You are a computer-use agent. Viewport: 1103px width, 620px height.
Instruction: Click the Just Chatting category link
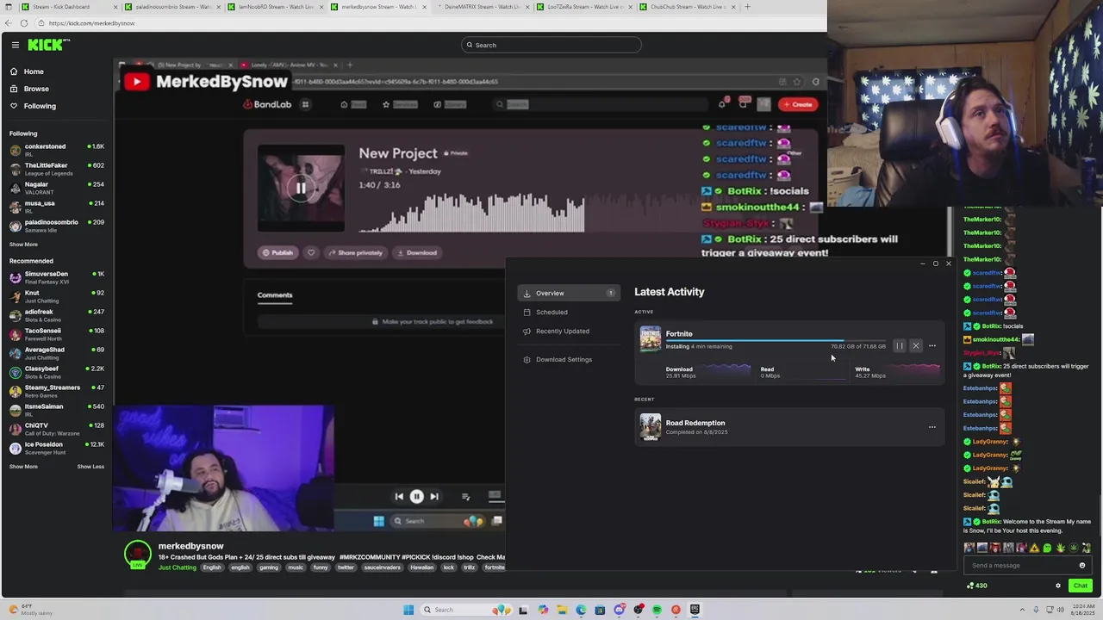(x=178, y=567)
